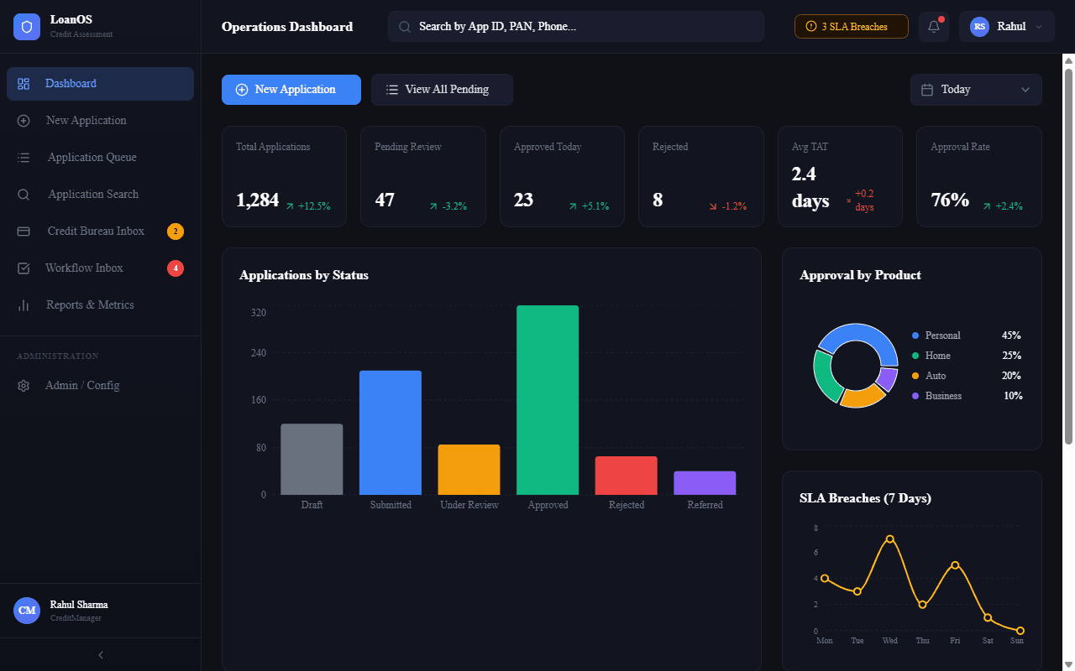This screenshot has width=1075, height=671.
Task: Open the Dashboard page in sidebar
Action: [100, 84]
